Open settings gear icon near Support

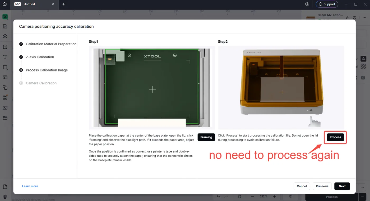coord(307,4)
